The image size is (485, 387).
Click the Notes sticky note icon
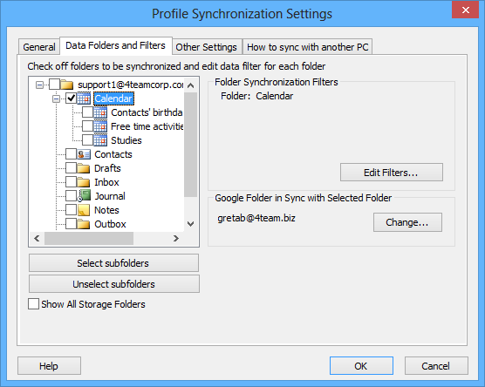click(x=84, y=210)
